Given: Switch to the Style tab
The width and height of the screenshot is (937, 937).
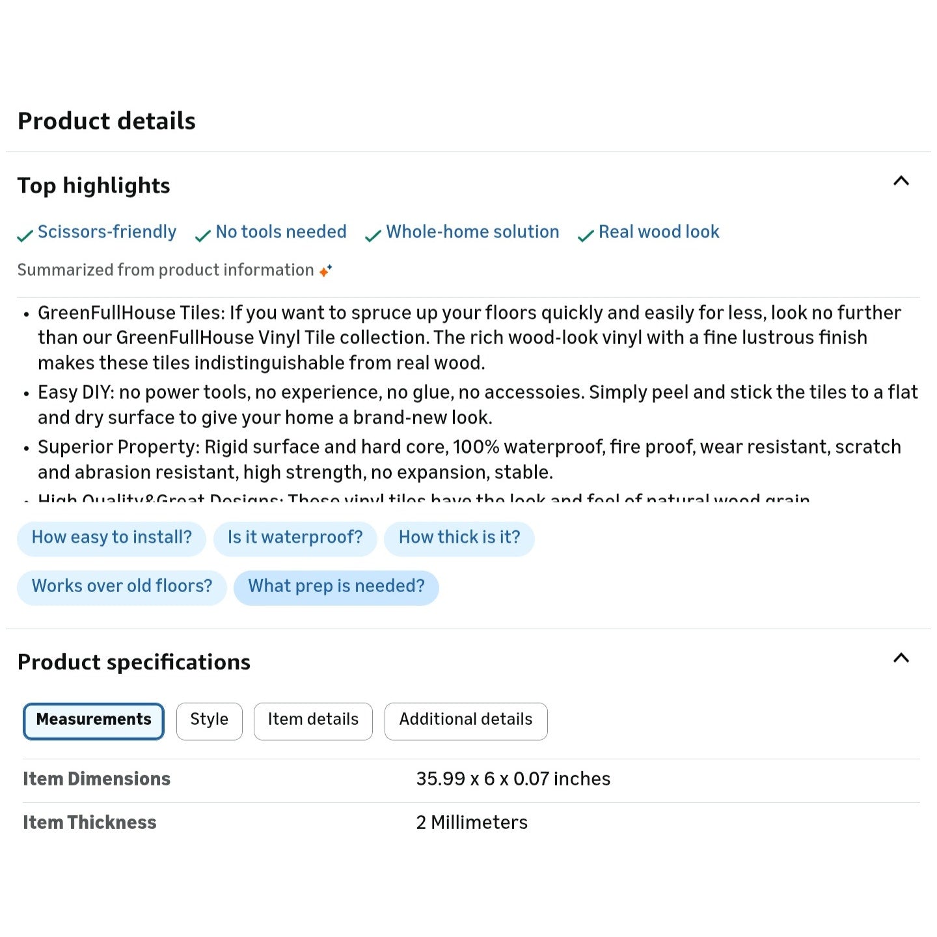Looking at the screenshot, I should tap(209, 720).
